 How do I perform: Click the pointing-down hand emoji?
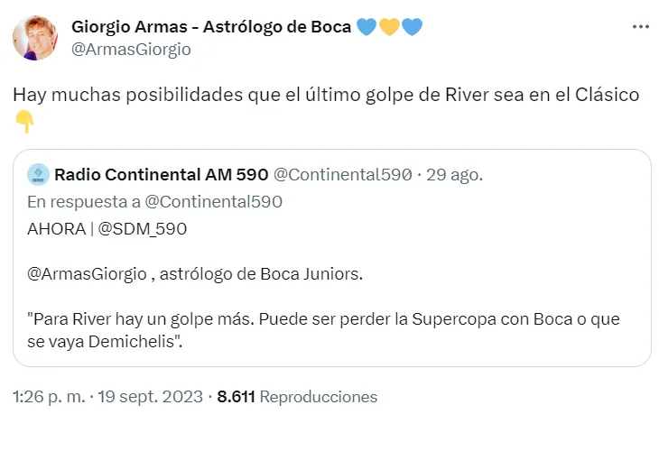tap(24, 121)
